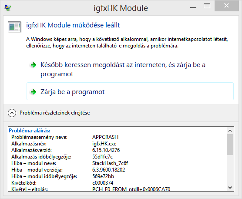This screenshot has height=199, width=242.
Task: Select 'Zárja be a programot' option
Action: click(x=130, y=91)
